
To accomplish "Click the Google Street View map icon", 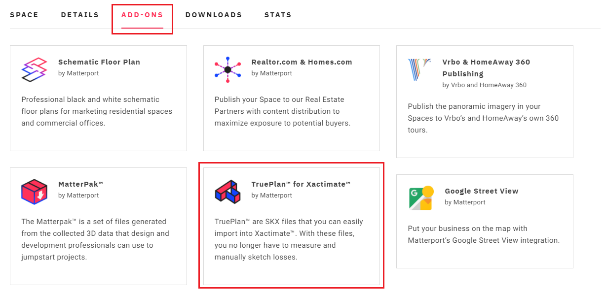I will tap(421, 198).
